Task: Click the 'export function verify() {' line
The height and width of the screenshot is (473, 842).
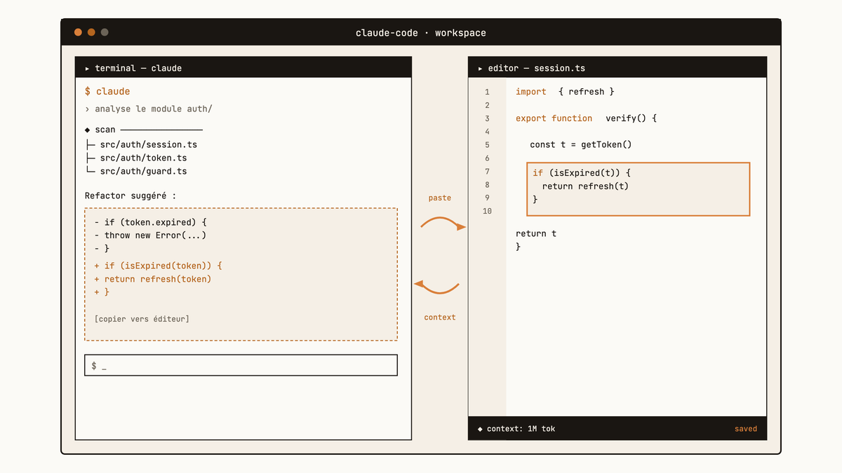Action: (586, 118)
